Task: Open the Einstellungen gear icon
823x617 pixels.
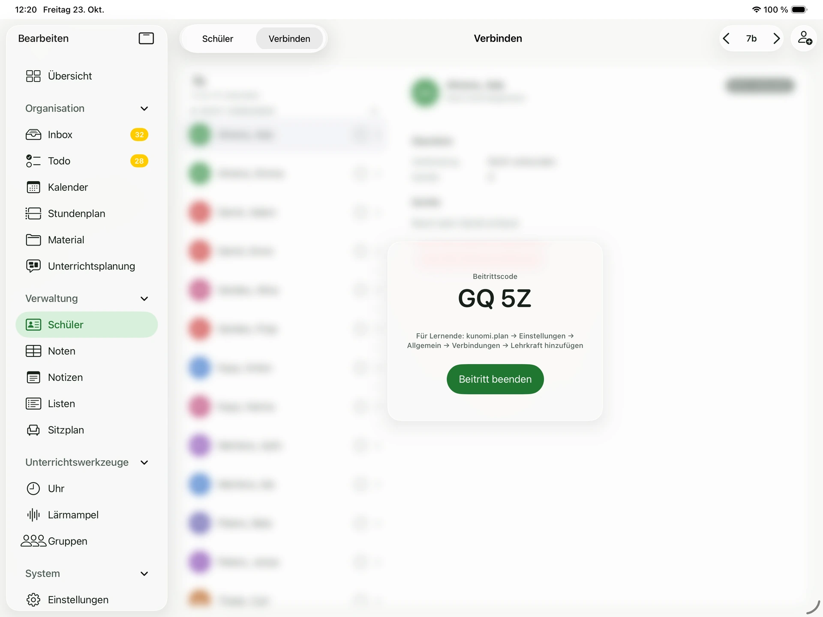Action: 33,599
